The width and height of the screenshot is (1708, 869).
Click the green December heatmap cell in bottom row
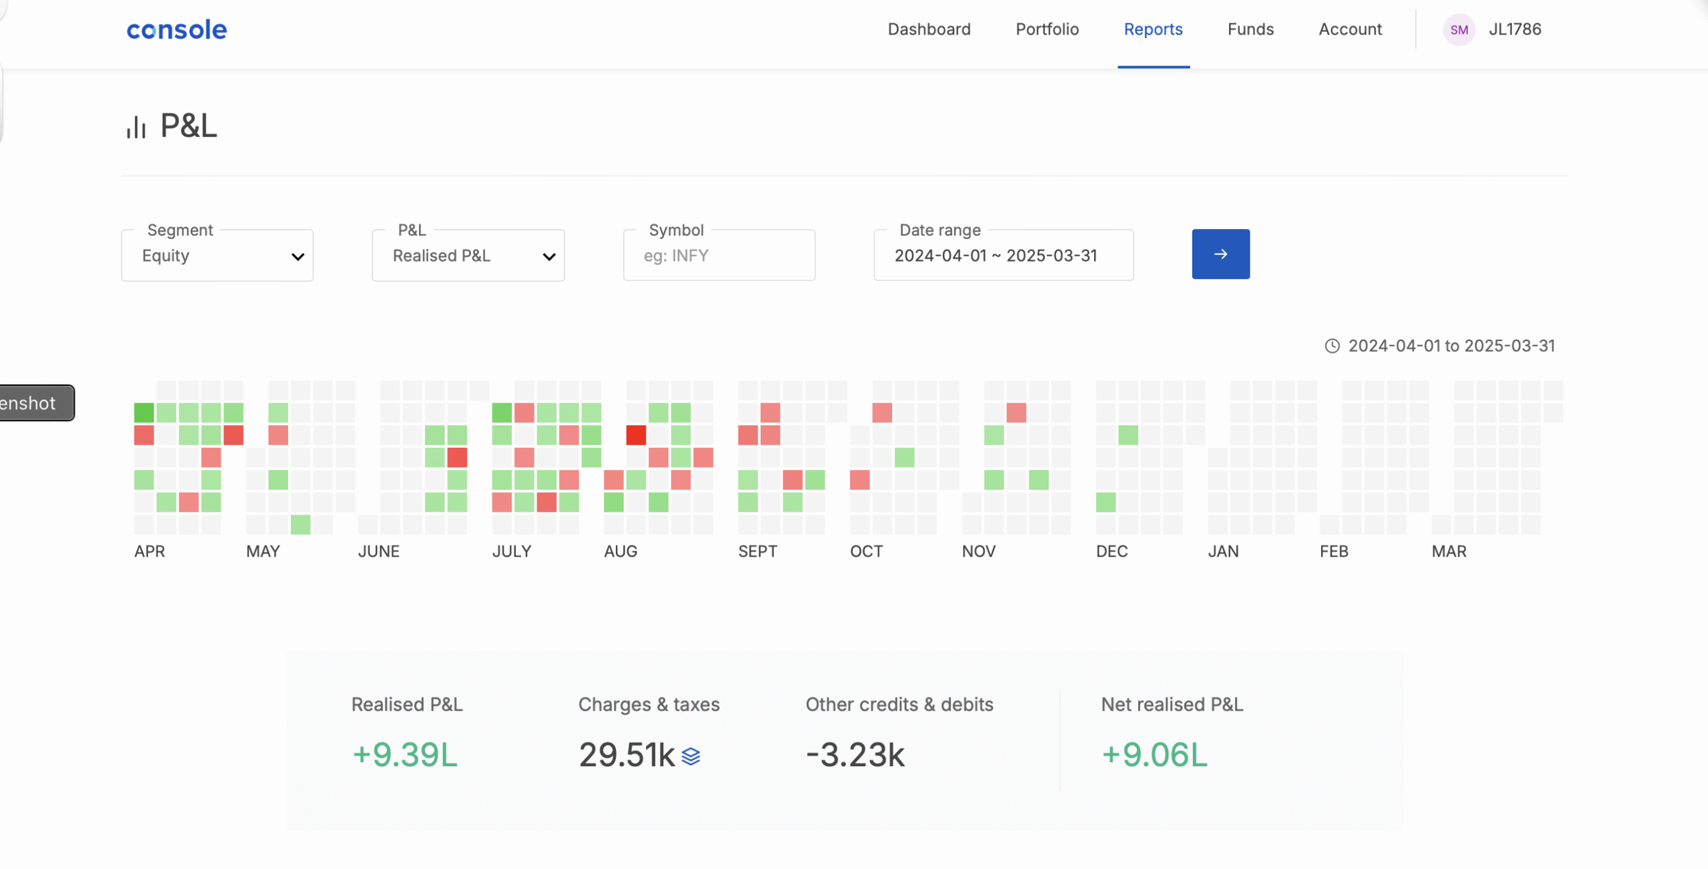tap(1106, 502)
